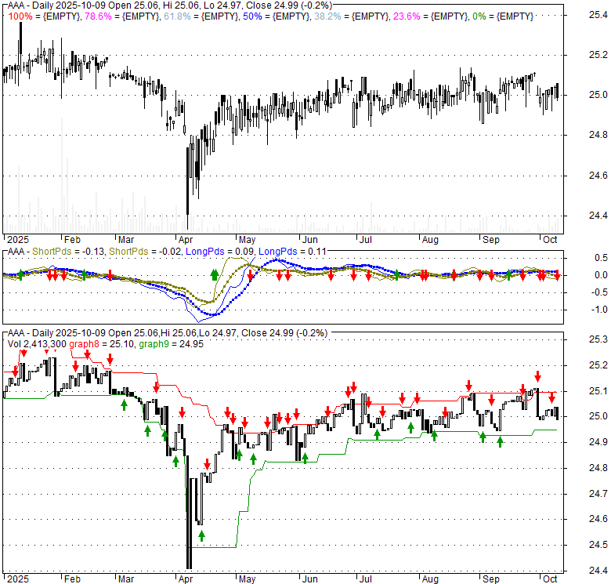The width and height of the screenshot is (611, 584).
Task: Click the Sep label on bottom chart axis
Action: [490, 579]
